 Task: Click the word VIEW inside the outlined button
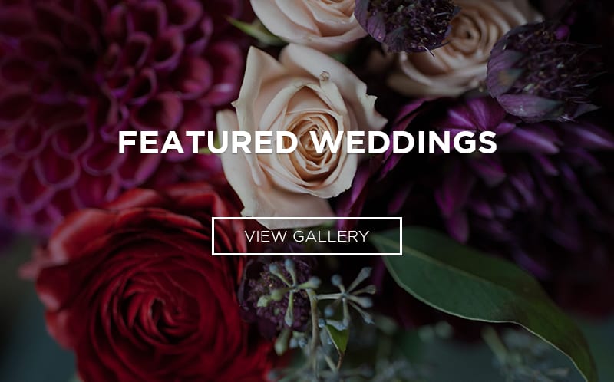point(266,236)
